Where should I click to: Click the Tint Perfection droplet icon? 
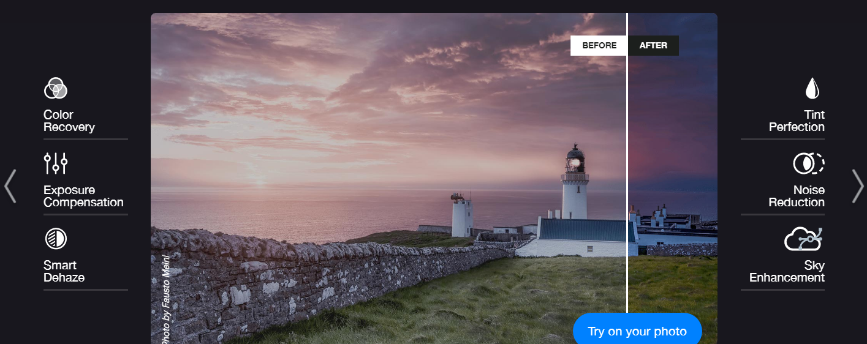pyautogui.click(x=812, y=89)
